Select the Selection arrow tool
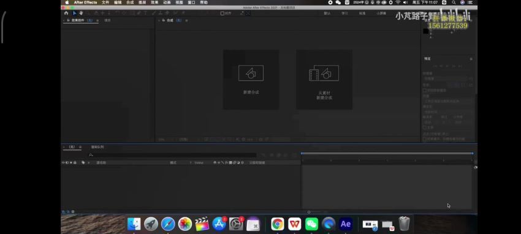Image resolution: width=521 pixels, height=234 pixels. tap(74, 13)
